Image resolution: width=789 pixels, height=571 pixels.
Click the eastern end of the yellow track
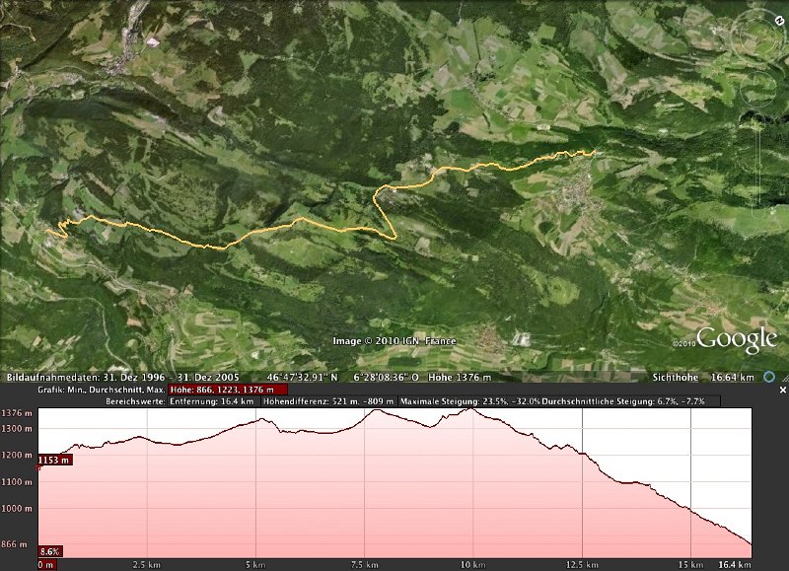click(593, 152)
